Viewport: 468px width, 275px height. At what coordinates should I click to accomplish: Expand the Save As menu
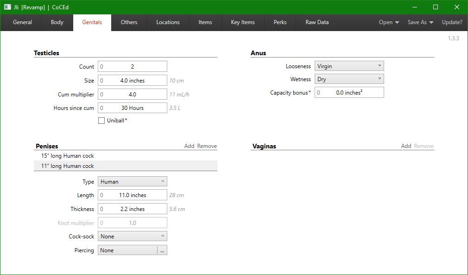point(420,22)
